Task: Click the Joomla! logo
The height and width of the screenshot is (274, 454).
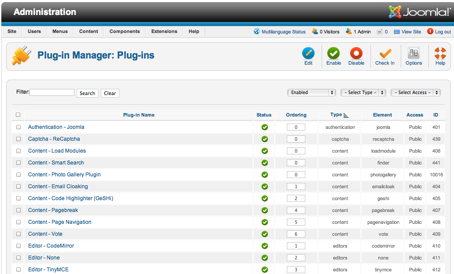Action: click(x=420, y=12)
